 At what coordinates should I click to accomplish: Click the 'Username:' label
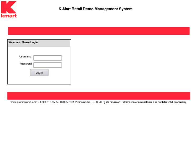(x=26, y=57)
